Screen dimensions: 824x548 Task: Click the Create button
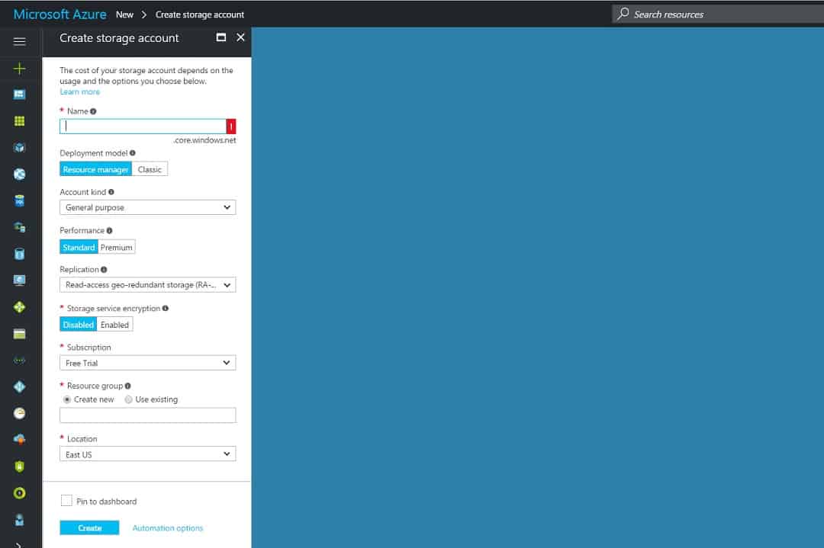click(x=89, y=527)
